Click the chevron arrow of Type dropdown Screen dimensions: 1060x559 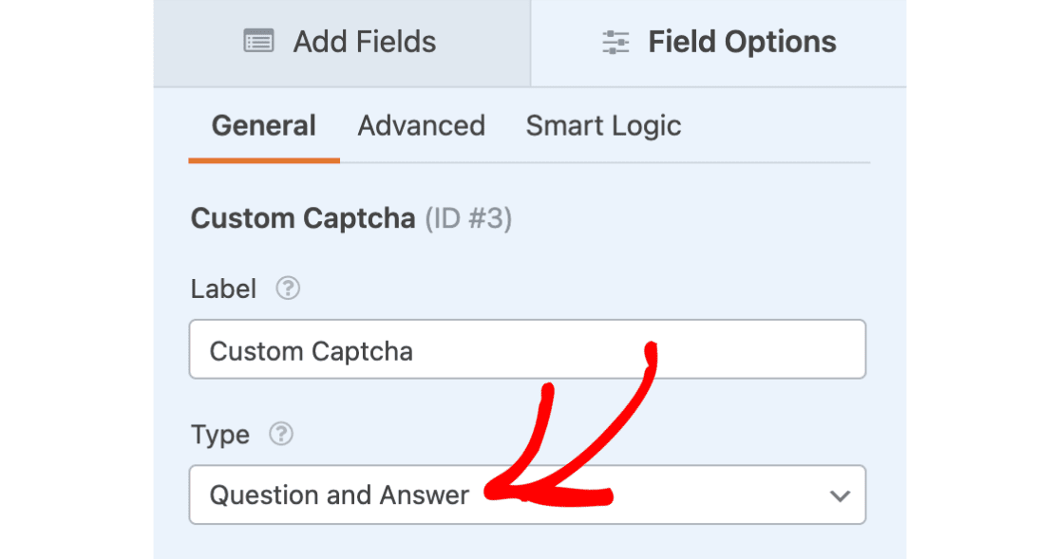pyautogui.click(x=839, y=495)
